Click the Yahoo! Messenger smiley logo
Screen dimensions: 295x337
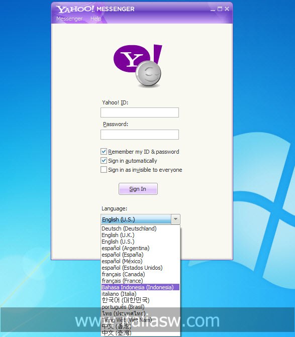pos(138,66)
